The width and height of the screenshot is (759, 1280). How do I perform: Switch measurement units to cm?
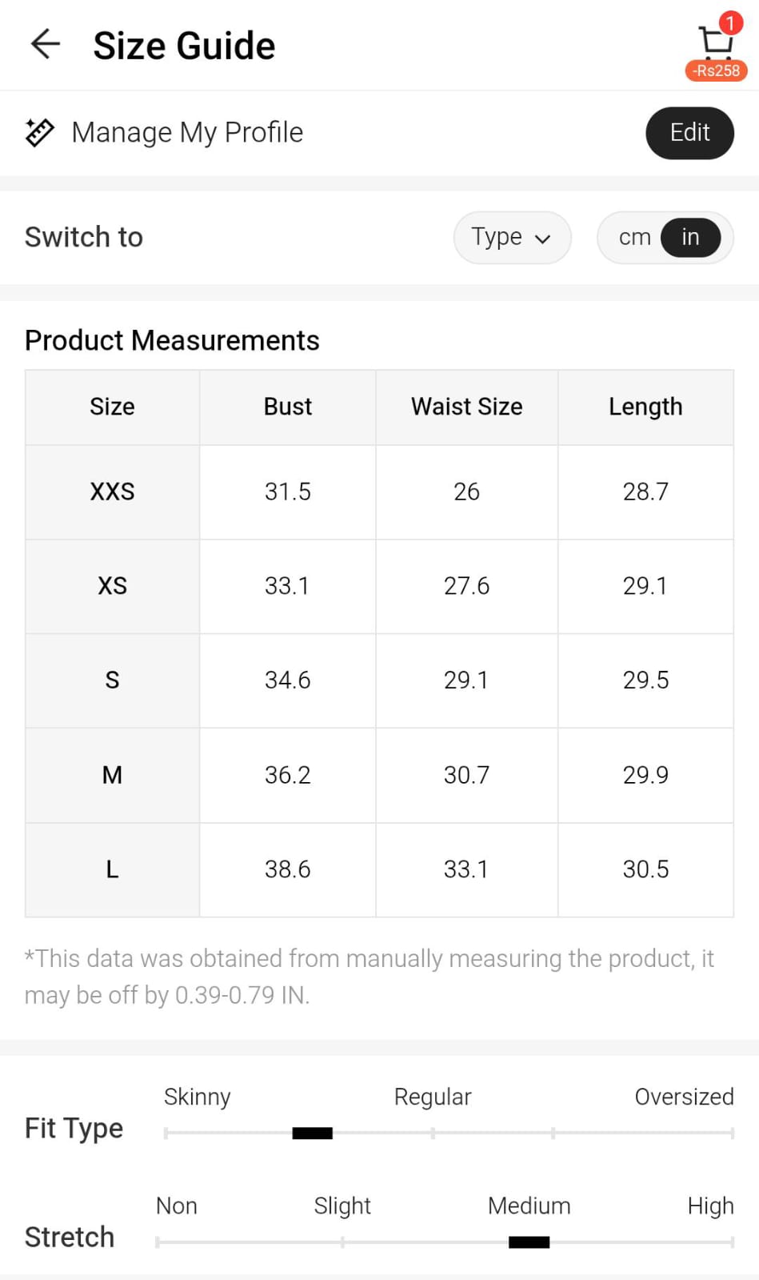634,237
